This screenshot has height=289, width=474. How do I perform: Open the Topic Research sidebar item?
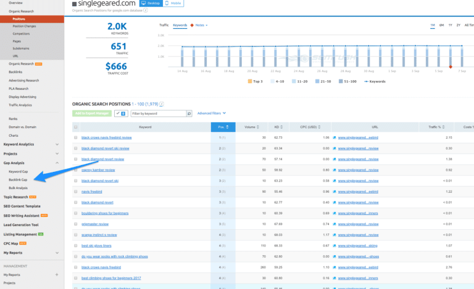coord(15,197)
